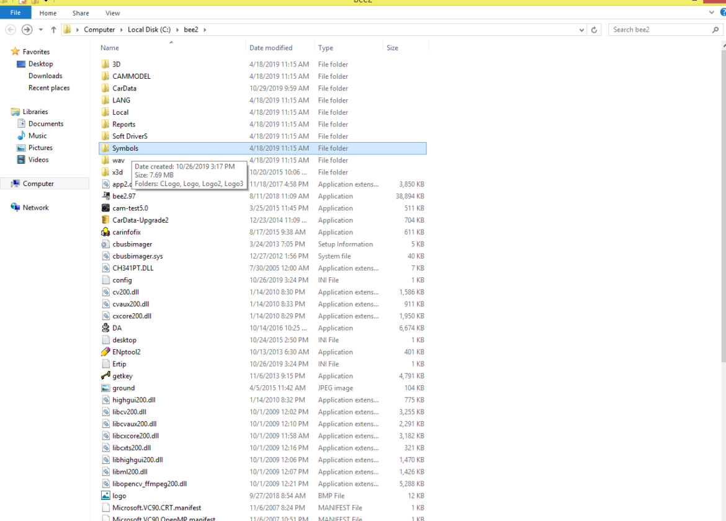Select the ground JPEG image icon

[x=106, y=388]
